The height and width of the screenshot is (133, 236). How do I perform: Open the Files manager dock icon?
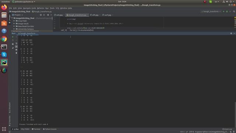click(x=4, y=15)
